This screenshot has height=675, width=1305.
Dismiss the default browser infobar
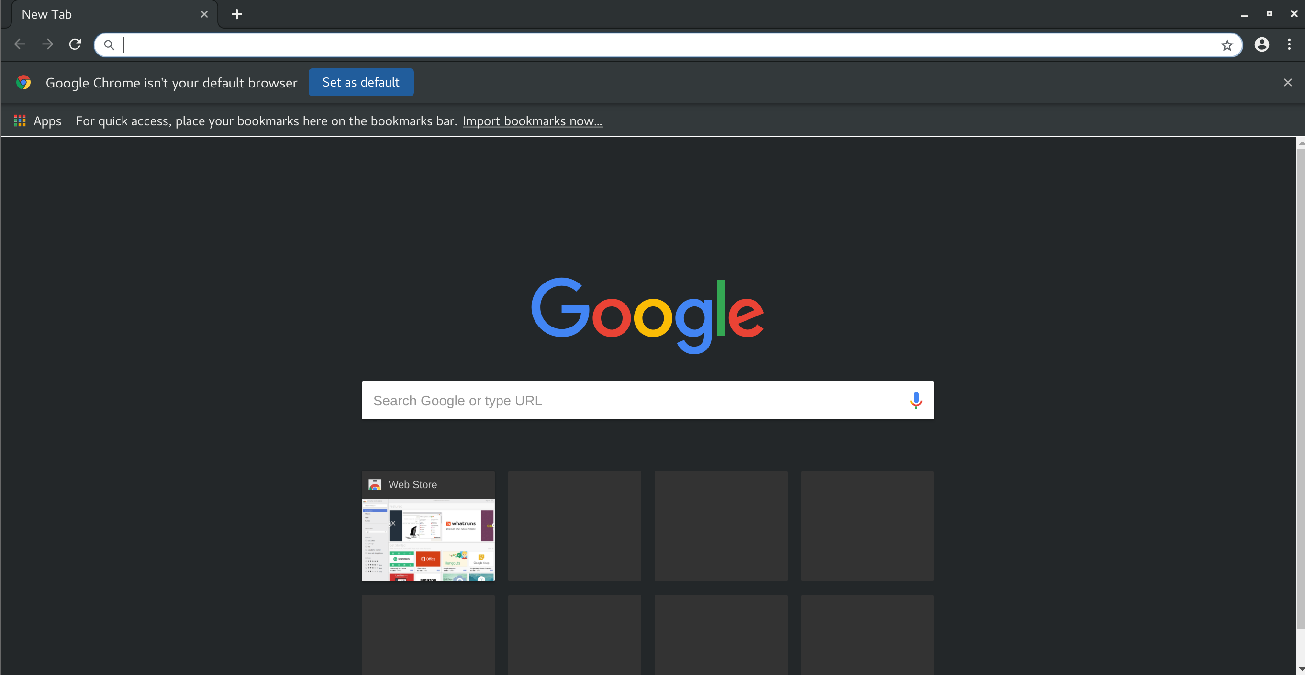click(x=1287, y=82)
